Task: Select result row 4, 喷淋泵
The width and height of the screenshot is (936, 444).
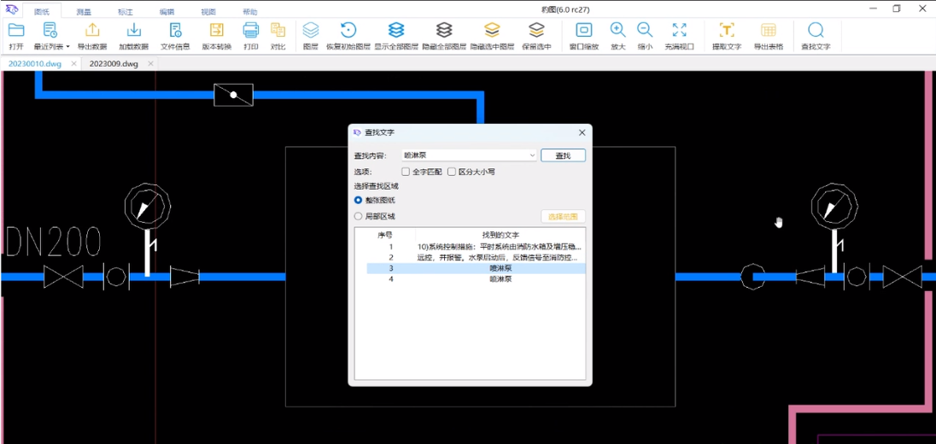Action: point(476,278)
